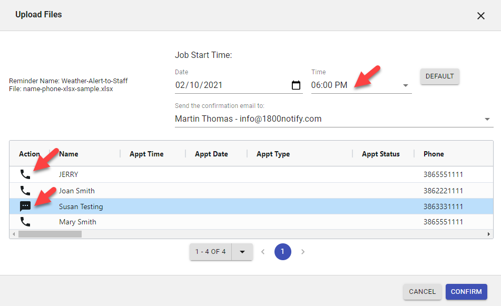Open the rows-per-page dropdown arrow

[x=242, y=252]
